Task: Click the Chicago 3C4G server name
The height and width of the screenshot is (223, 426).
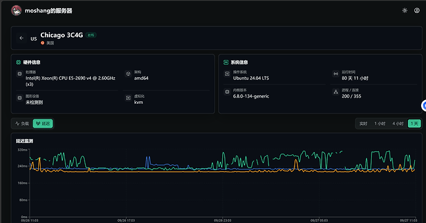Action: point(62,35)
